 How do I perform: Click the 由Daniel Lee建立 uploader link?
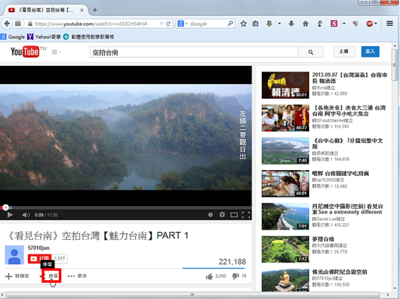[x=329, y=219]
